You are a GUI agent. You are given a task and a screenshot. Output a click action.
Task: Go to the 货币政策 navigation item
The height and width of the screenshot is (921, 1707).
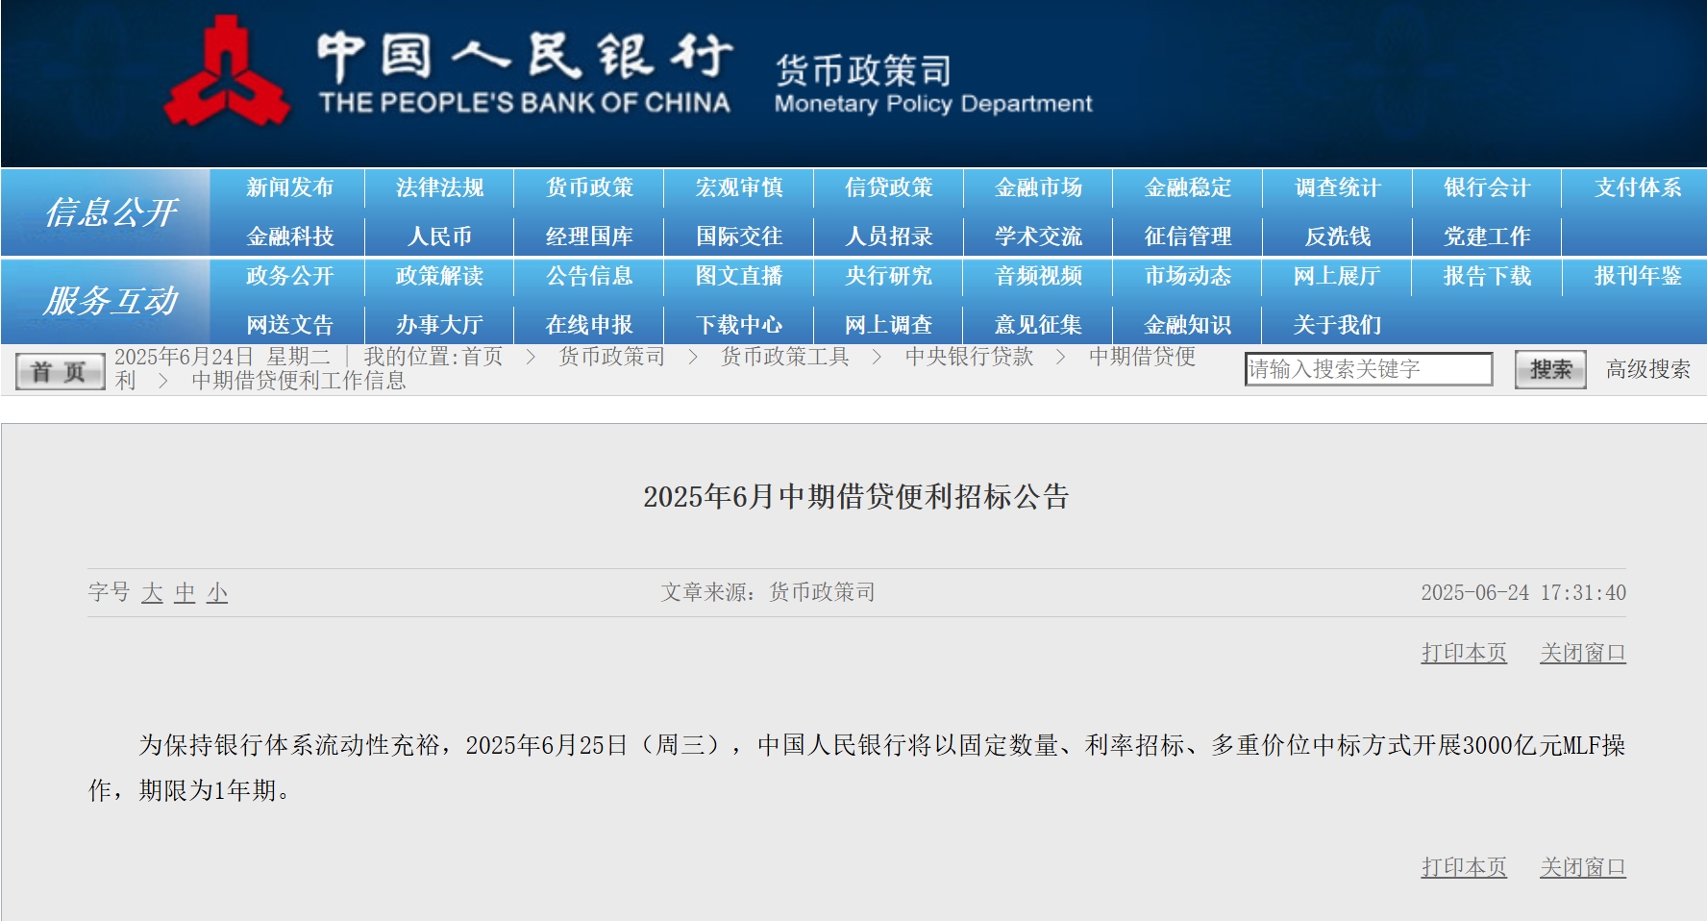click(x=589, y=187)
